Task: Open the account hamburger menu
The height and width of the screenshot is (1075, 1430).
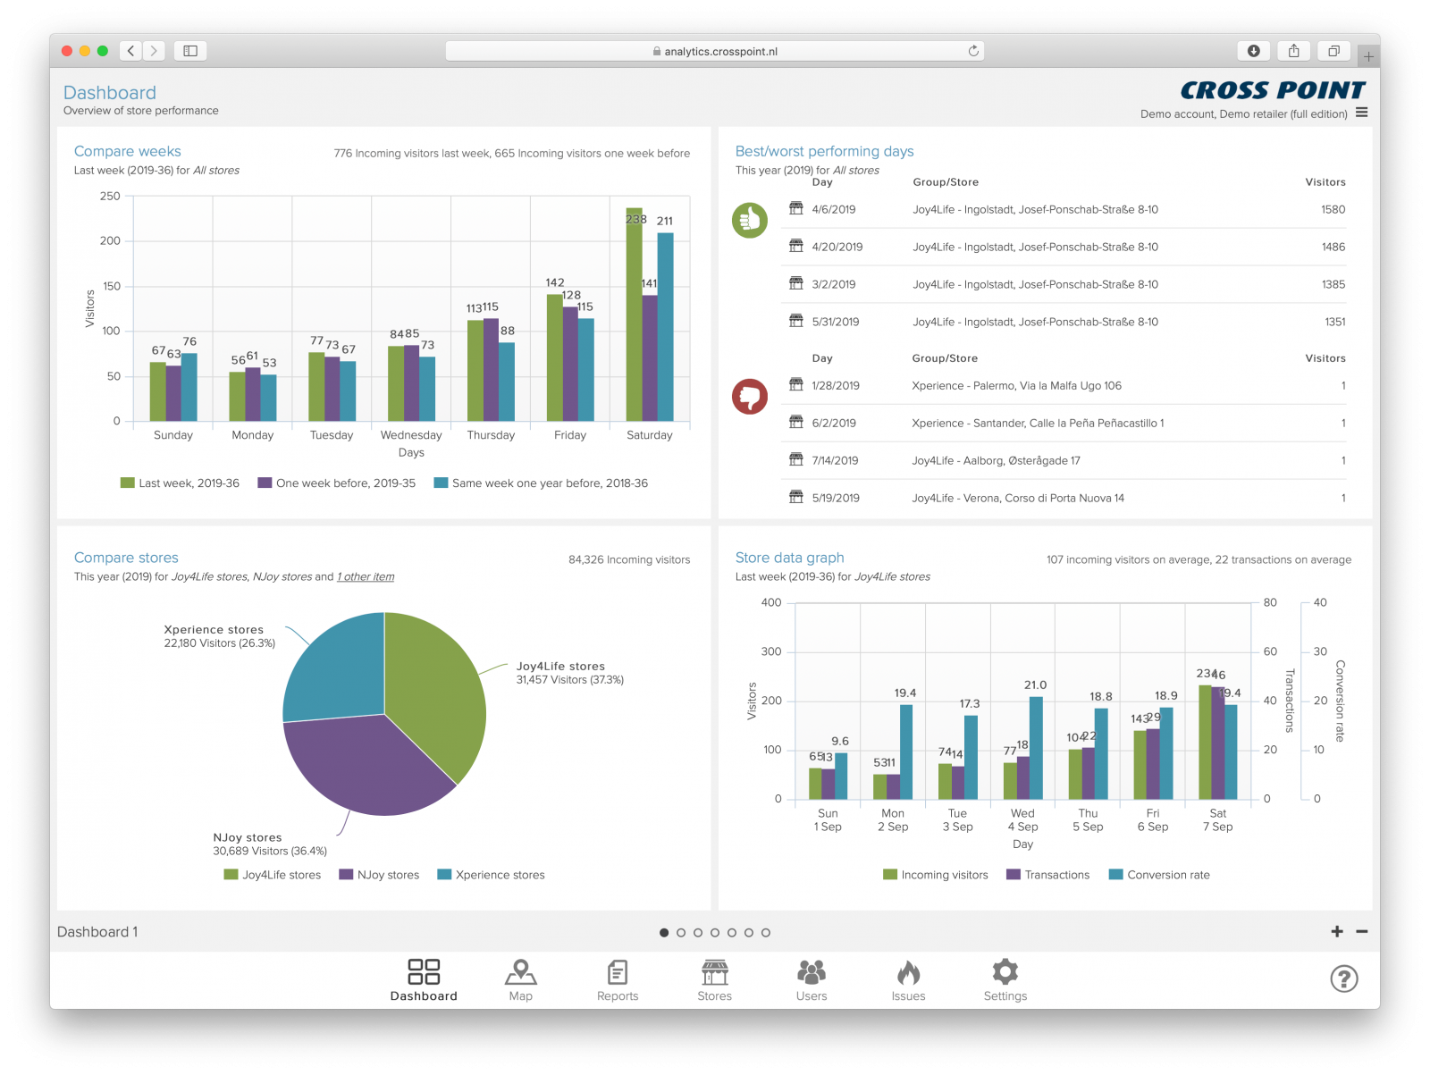Action: tap(1362, 113)
